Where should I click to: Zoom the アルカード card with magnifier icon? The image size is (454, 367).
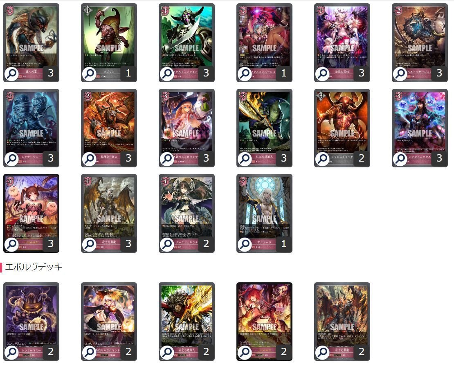coord(245,245)
